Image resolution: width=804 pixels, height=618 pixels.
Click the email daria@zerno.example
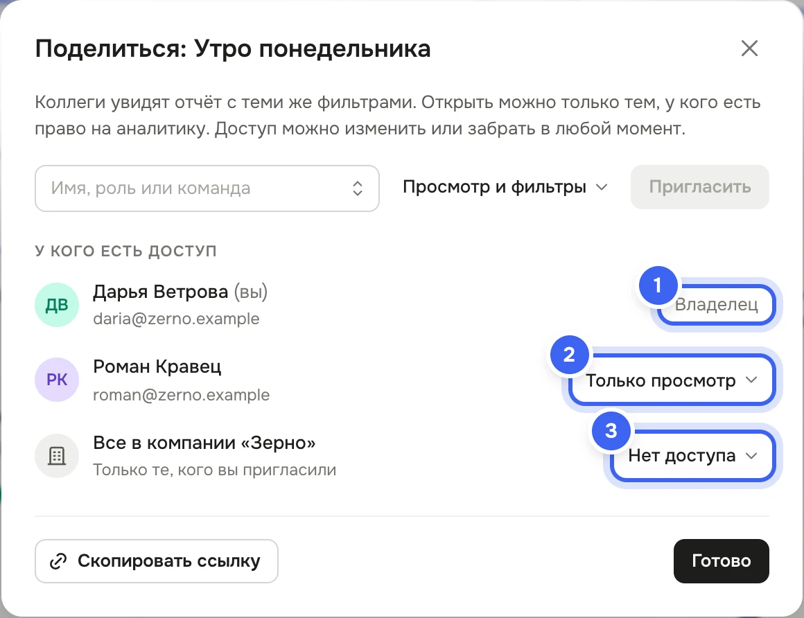(176, 319)
